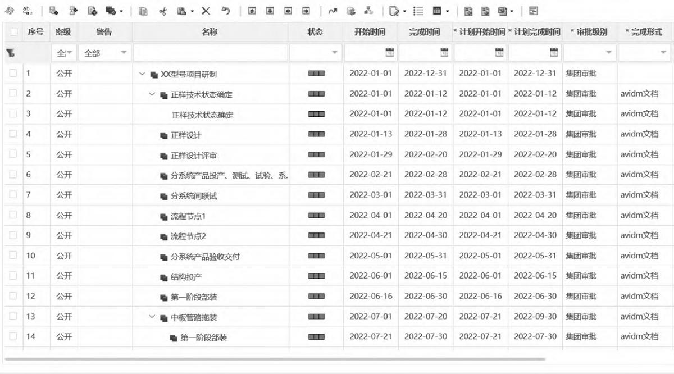Select the 流程节点1 task name
Image resolution: width=674 pixels, height=374 pixels.
tap(188, 216)
